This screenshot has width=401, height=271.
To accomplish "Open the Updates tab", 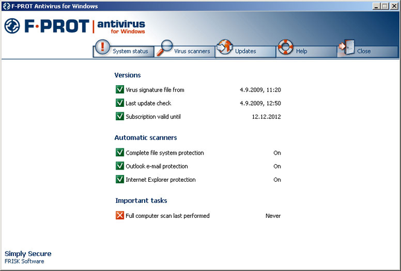I will pos(245,51).
